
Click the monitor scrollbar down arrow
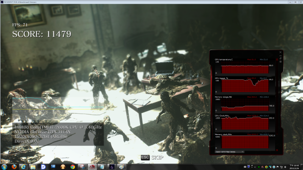pyautogui.click(x=277, y=150)
